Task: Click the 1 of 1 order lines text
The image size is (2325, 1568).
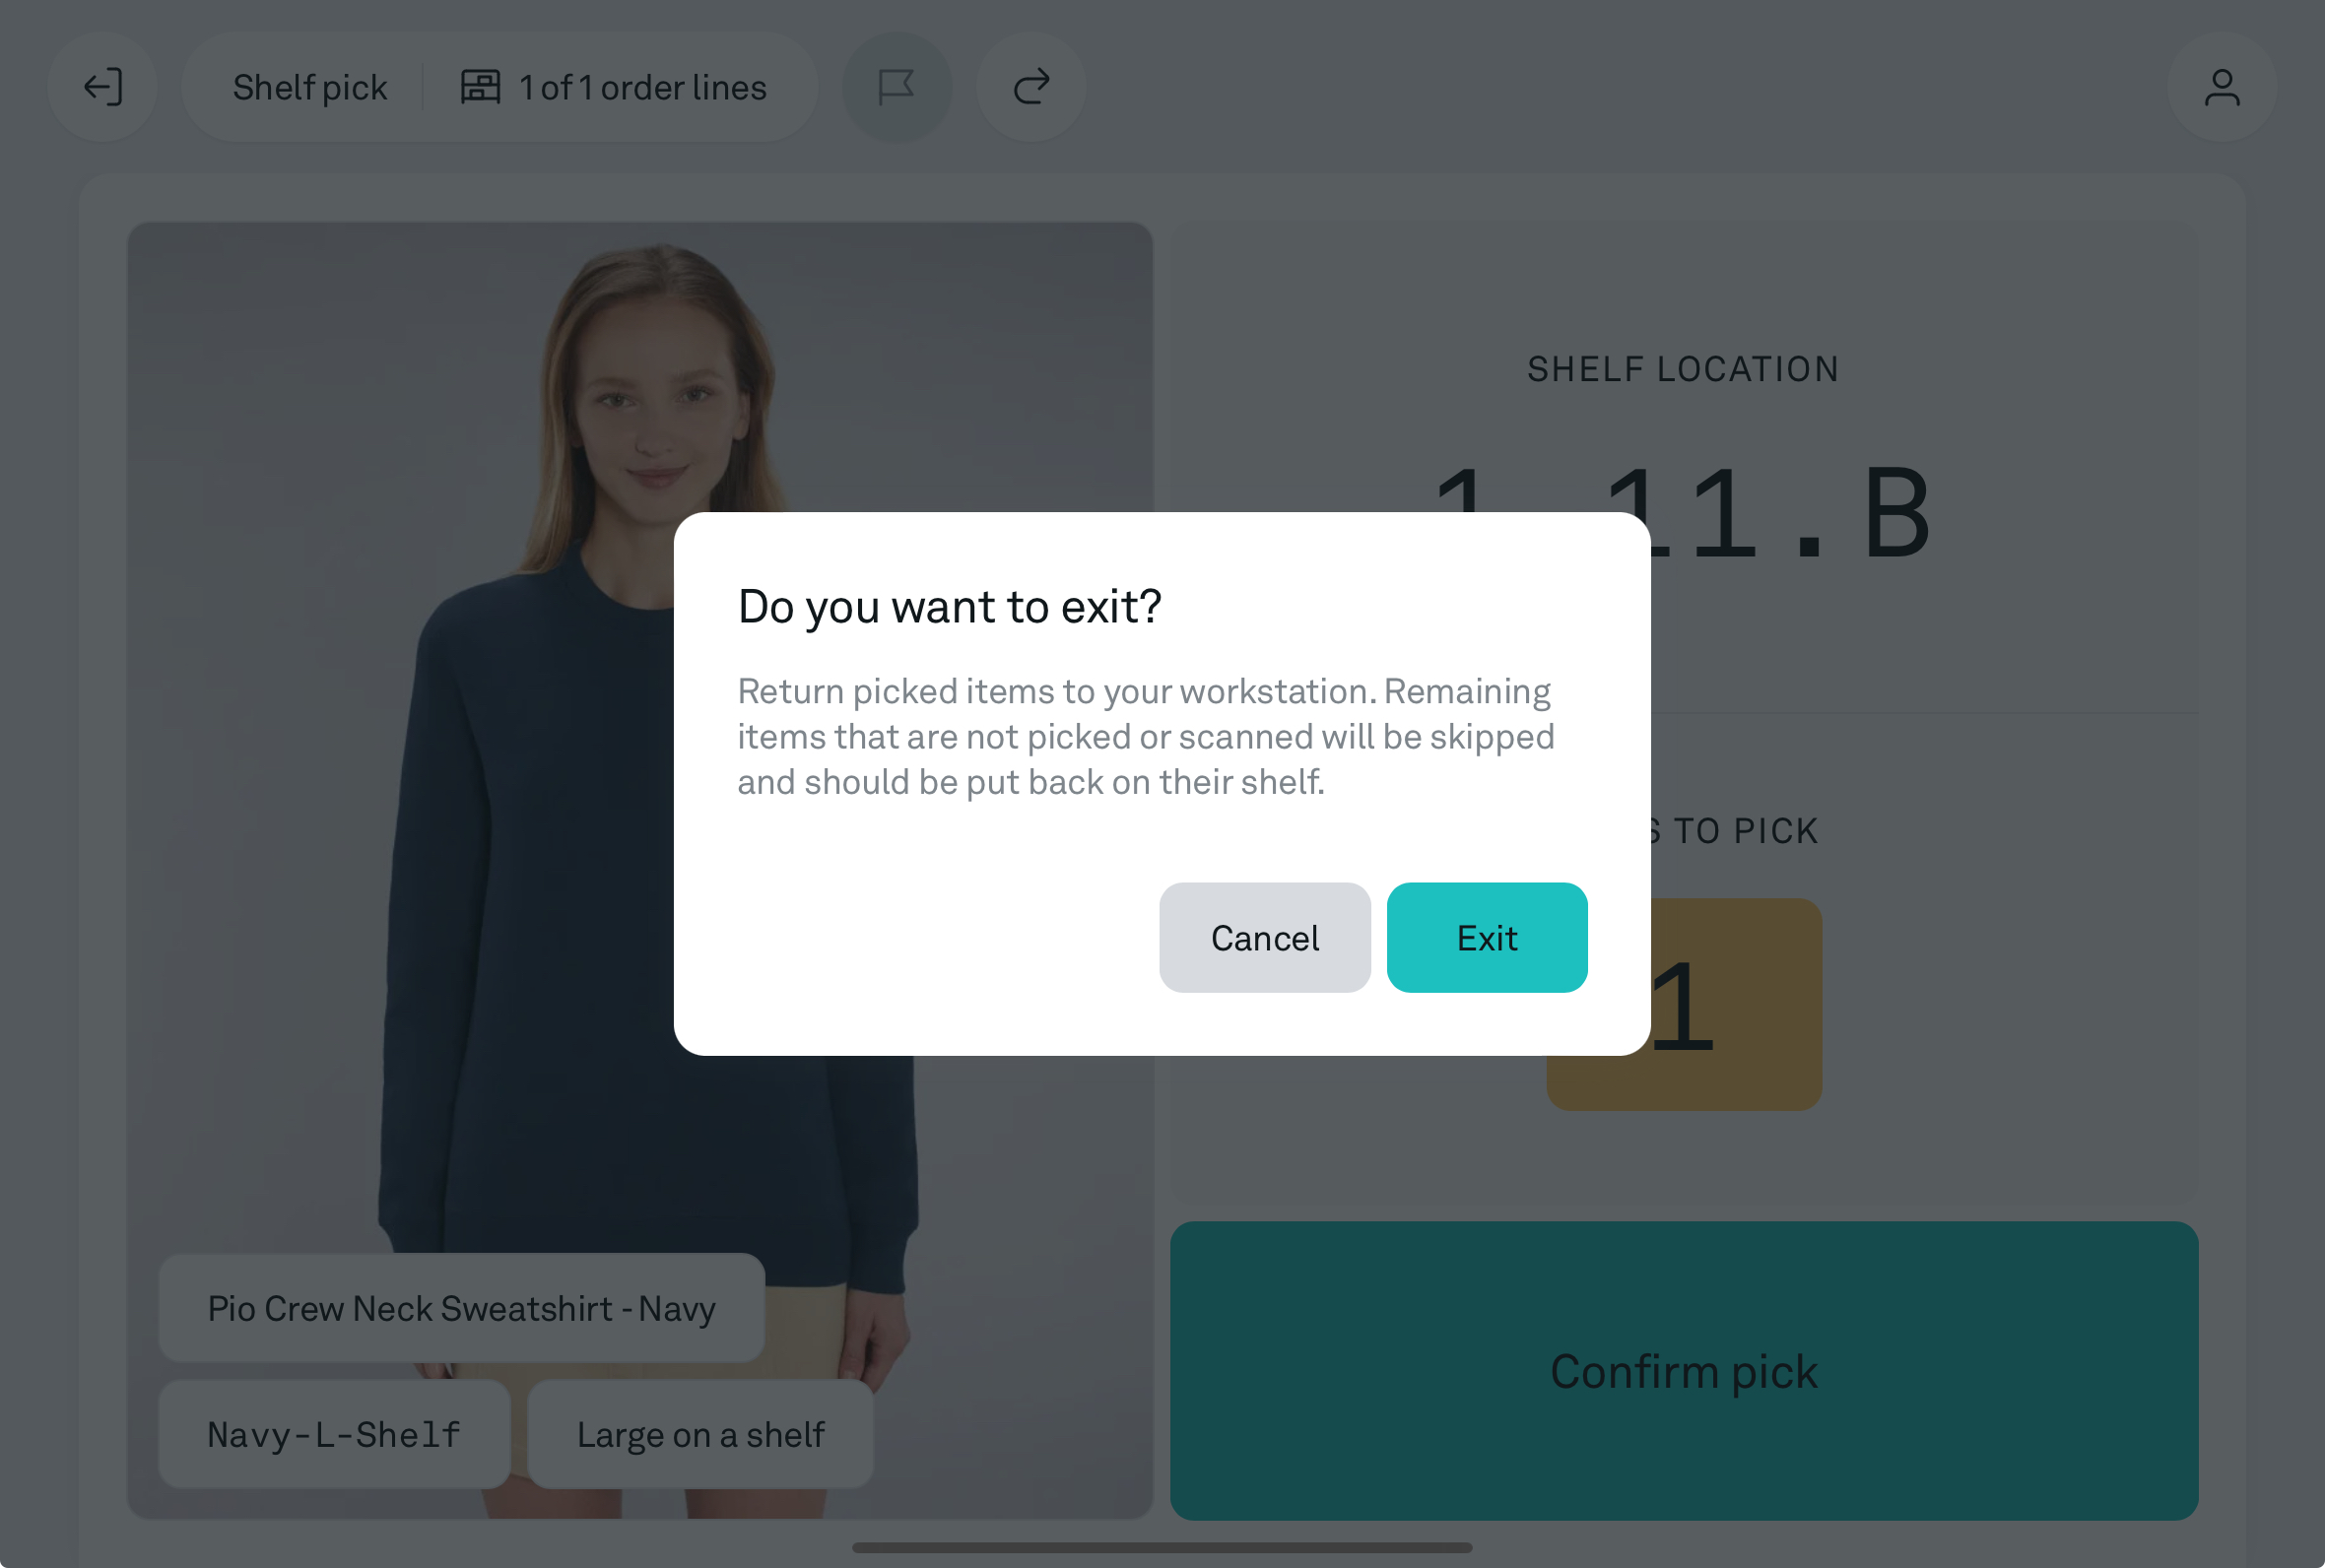Action: [643, 88]
